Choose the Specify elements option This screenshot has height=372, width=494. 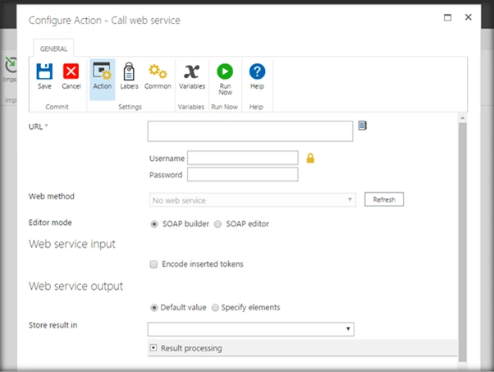[215, 308]
